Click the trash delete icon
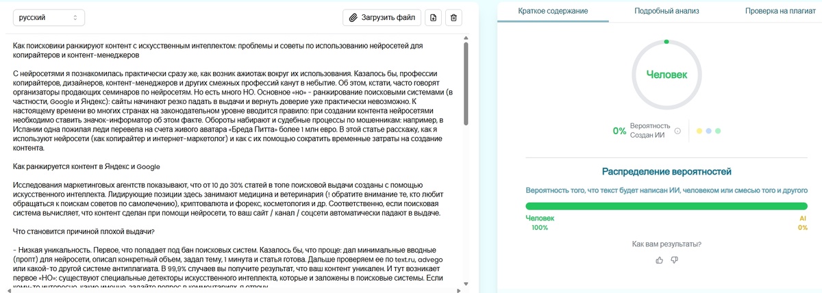Screen dimensions: 822x293 (453, 17)
